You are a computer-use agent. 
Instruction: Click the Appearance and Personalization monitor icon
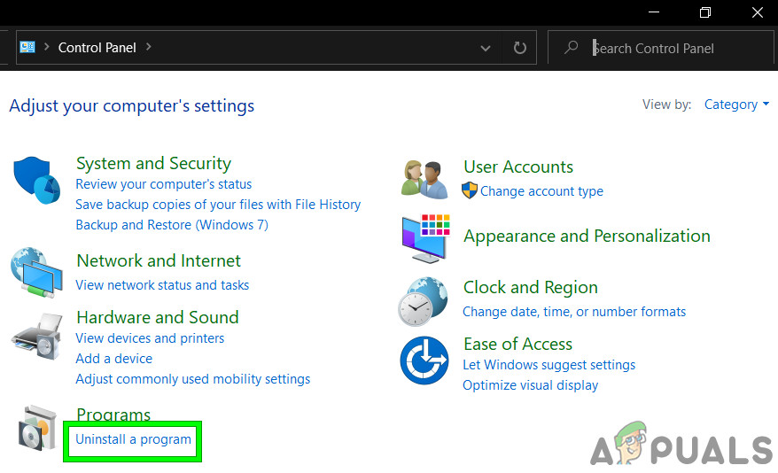[x=425, y=238]
